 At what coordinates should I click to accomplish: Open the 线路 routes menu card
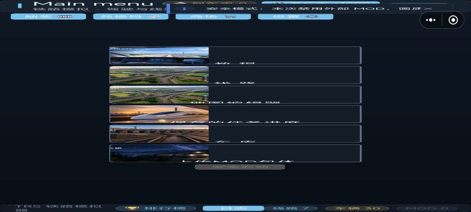tap(235, 75)
